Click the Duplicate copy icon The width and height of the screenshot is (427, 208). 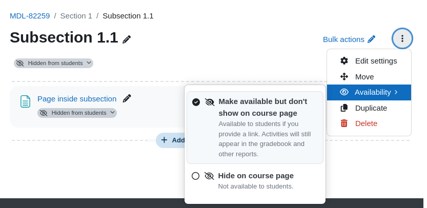pyautogui.click(x=344, y=108)
